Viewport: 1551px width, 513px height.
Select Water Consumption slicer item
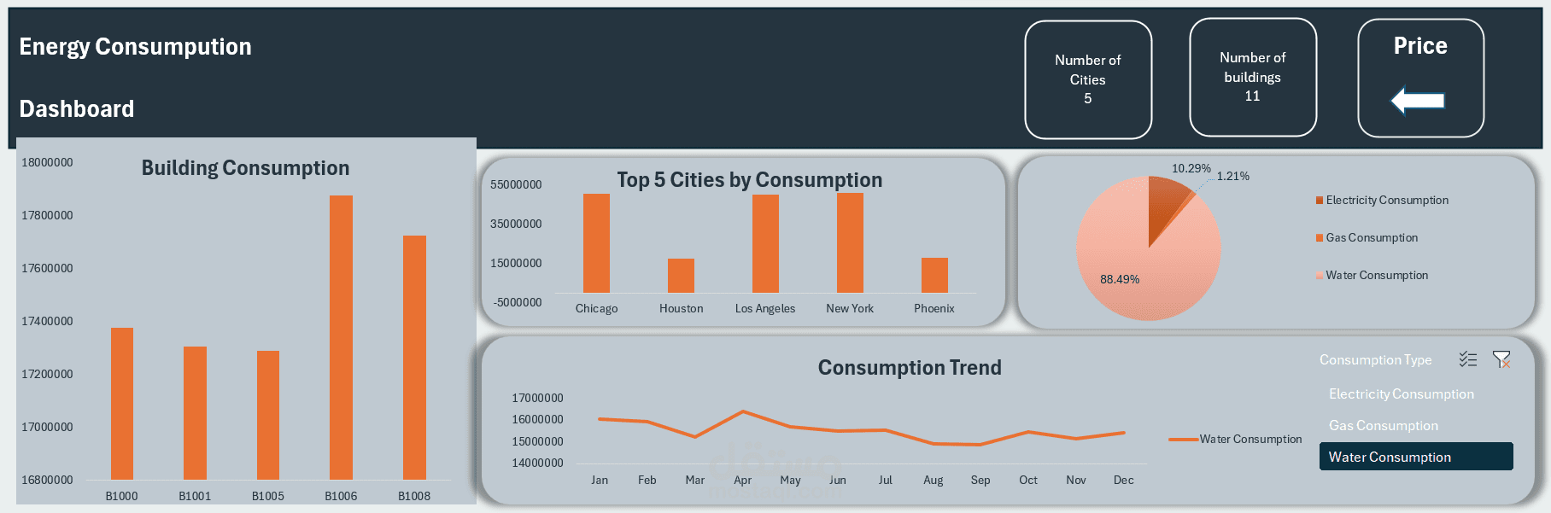click(1416, 457)
